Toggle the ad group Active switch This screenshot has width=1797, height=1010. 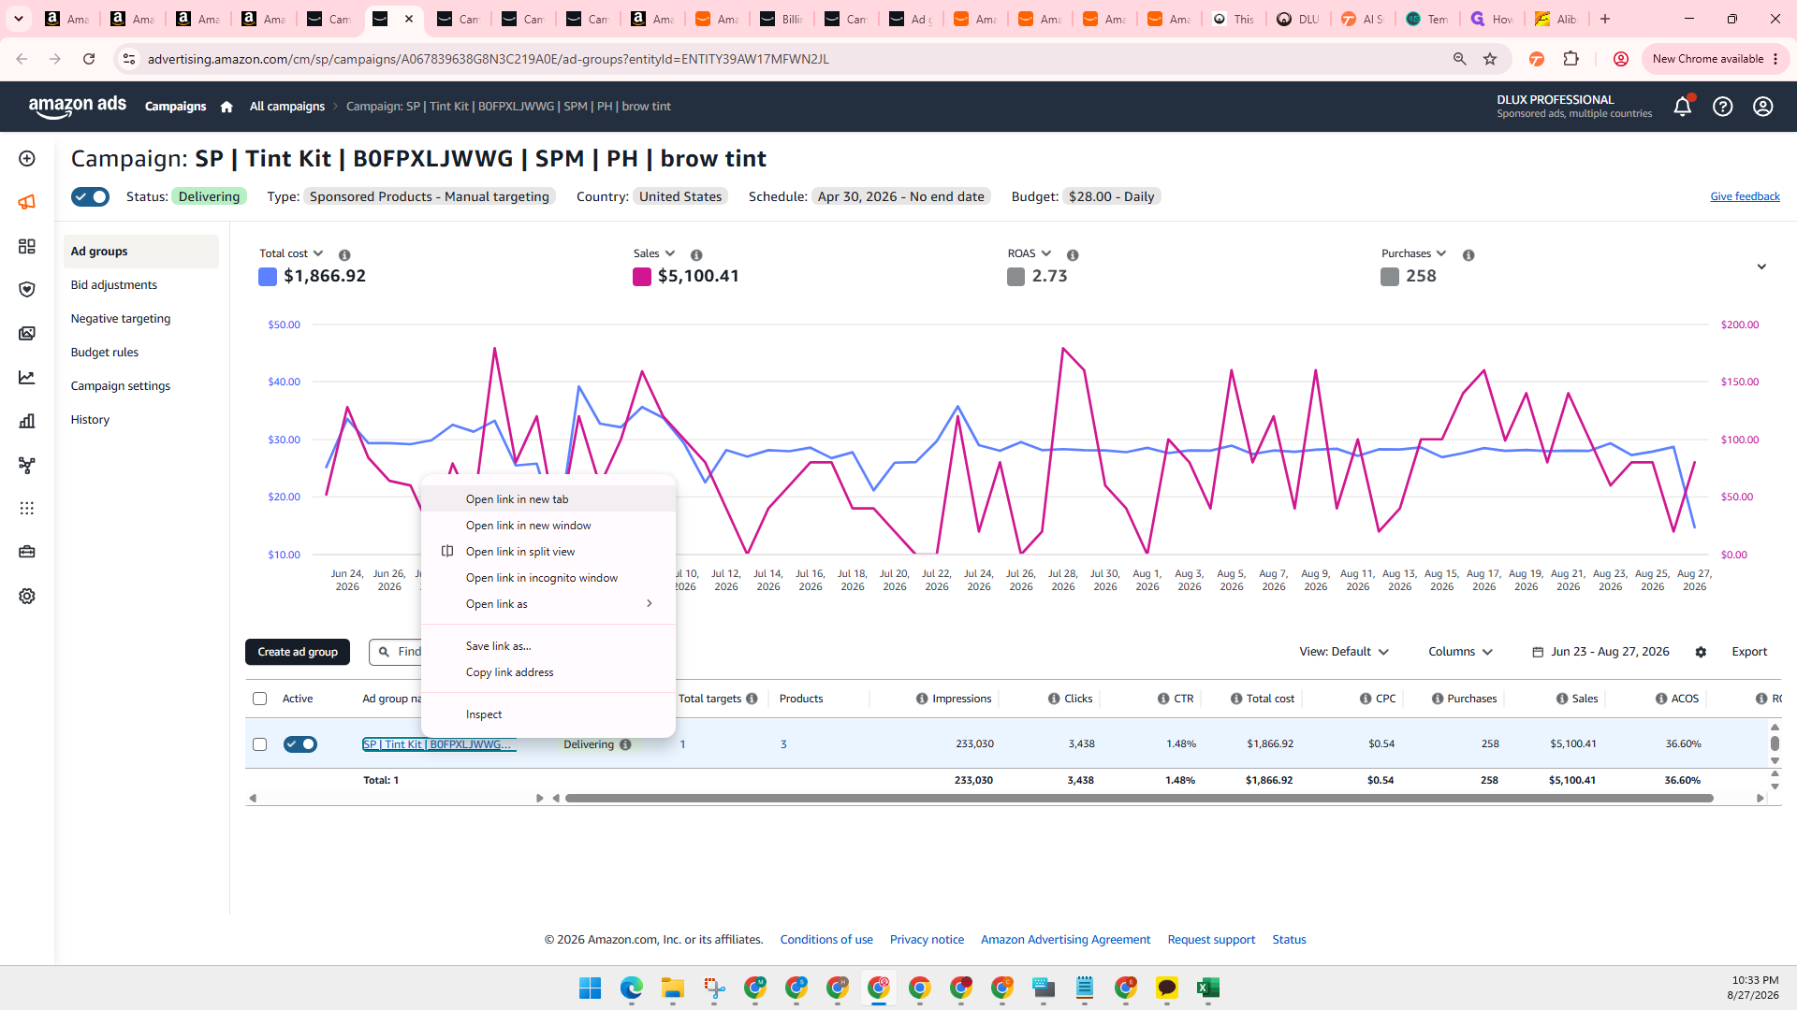click(300, 744)
